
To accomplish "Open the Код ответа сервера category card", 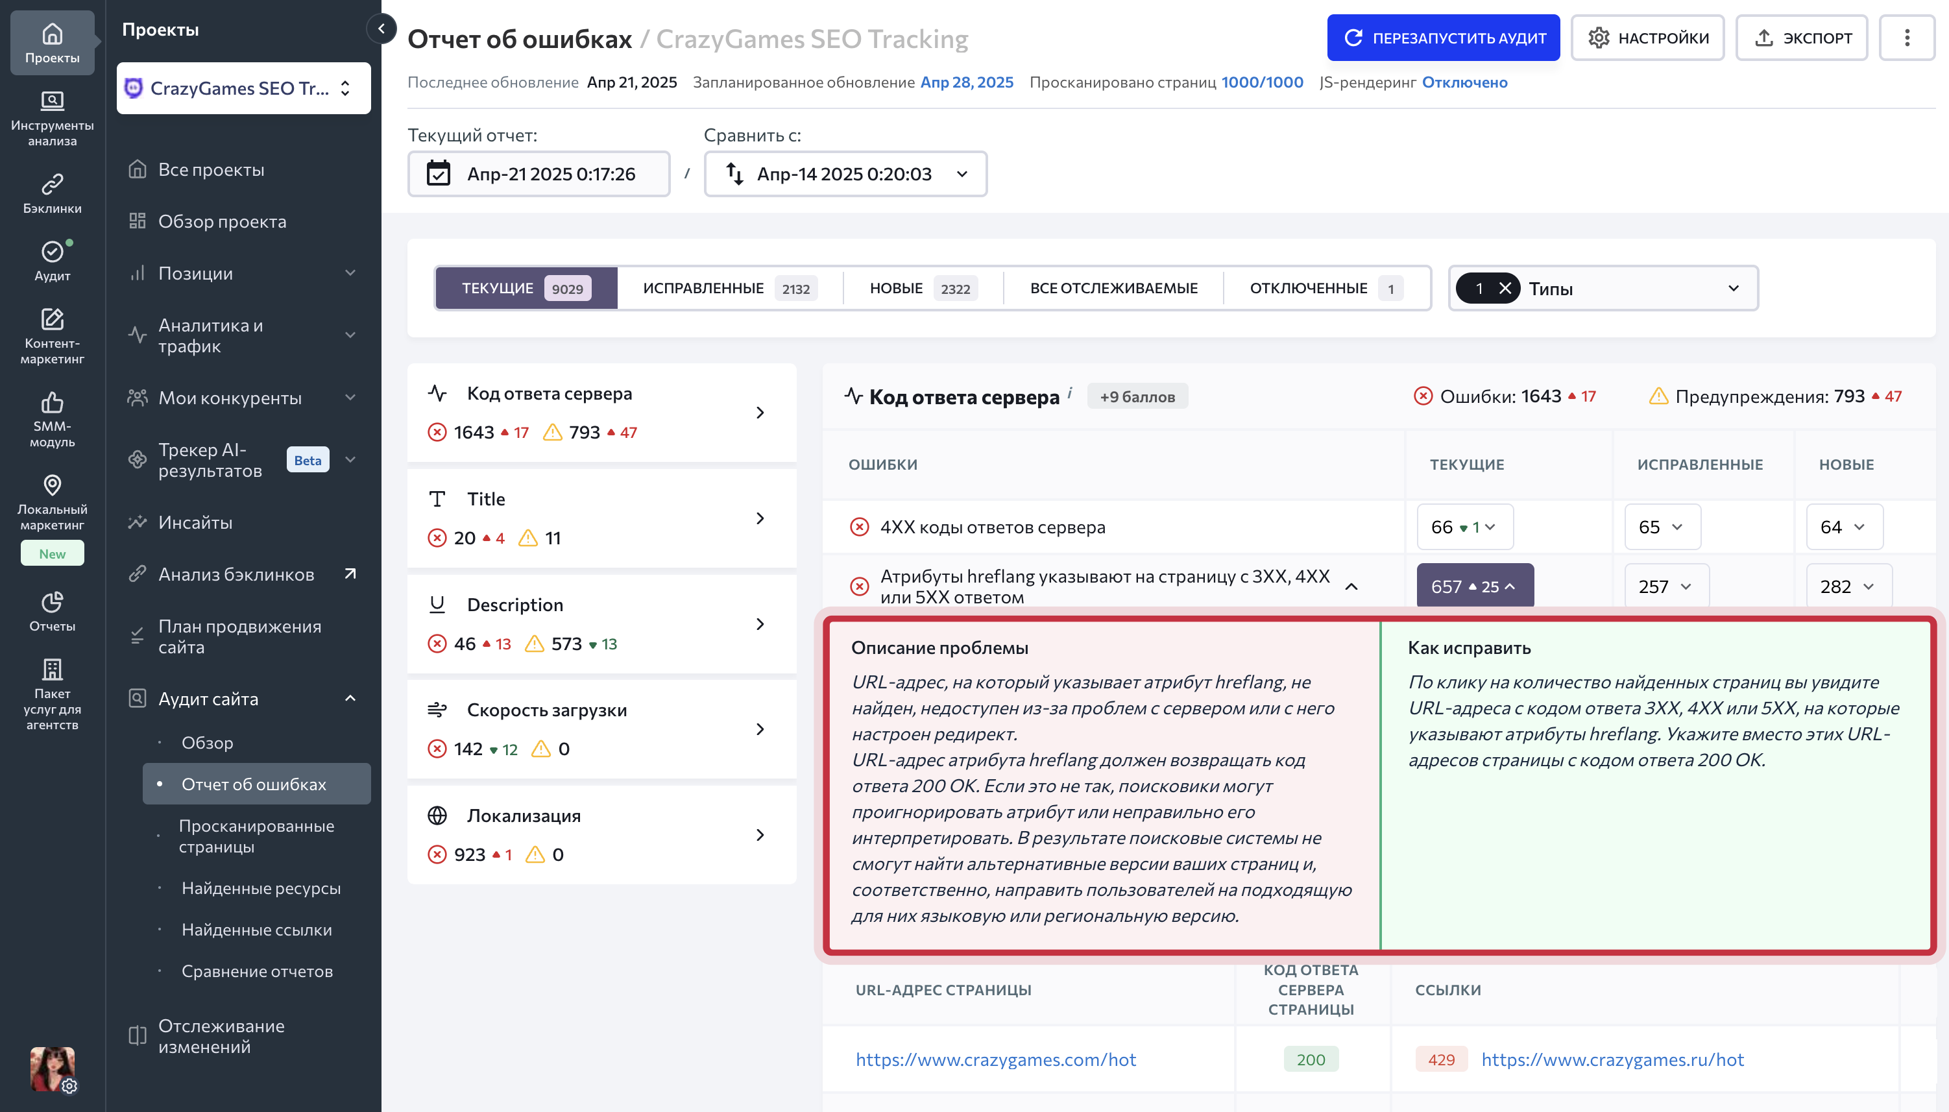I will 602,413.
